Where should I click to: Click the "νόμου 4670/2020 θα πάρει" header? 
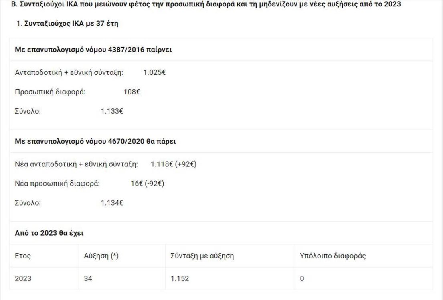(x=95, y=141)
